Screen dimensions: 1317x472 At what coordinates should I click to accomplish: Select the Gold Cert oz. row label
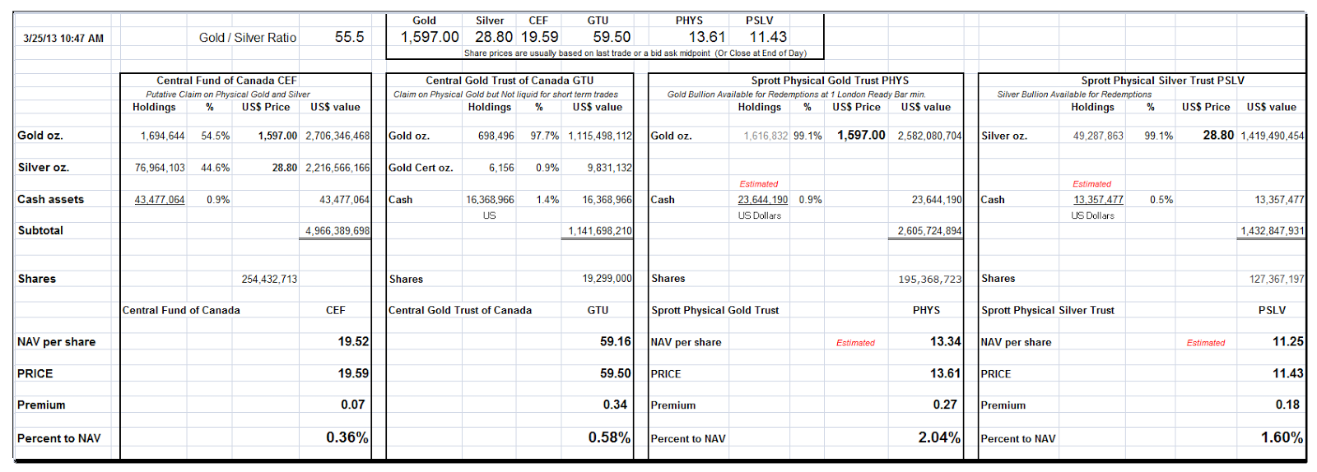pos(421,168)
